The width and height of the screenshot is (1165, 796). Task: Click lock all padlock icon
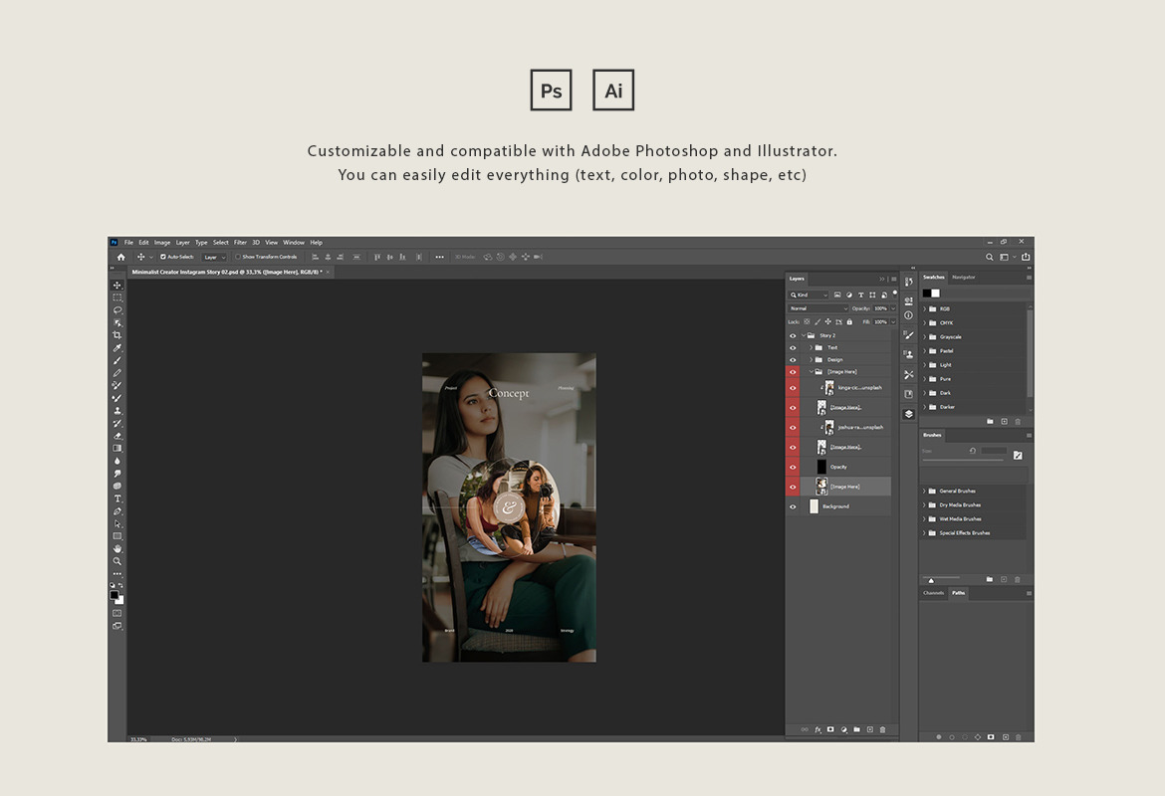point(850,321)
